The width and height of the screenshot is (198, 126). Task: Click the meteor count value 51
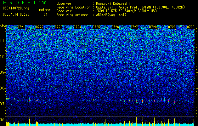46,14
